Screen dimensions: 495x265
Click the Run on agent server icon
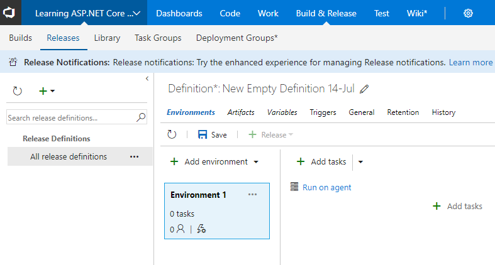294,187
